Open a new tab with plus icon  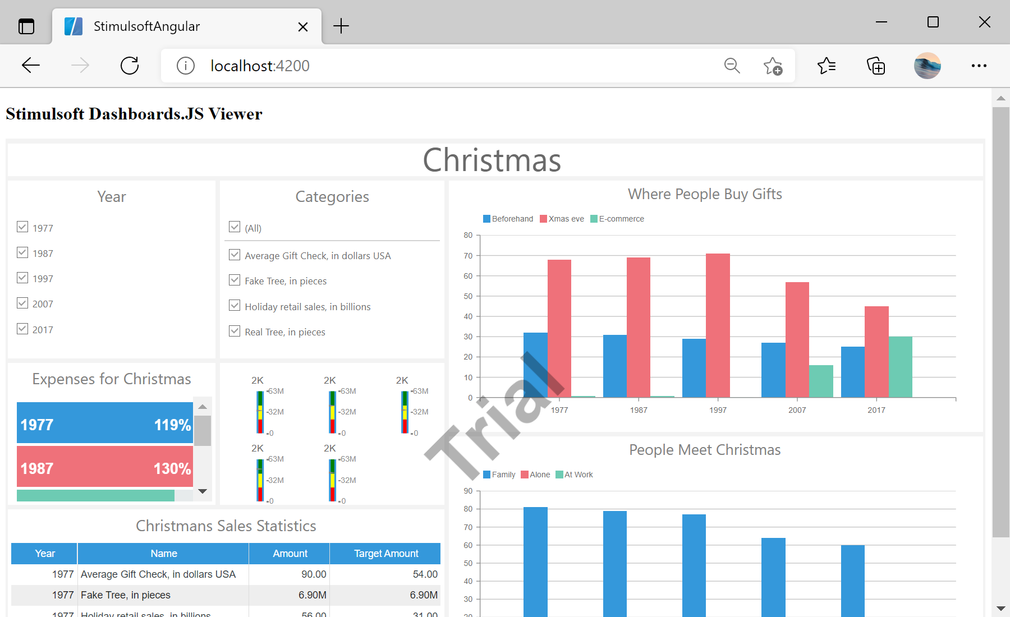pyautogui.click(x=341, y=26)
